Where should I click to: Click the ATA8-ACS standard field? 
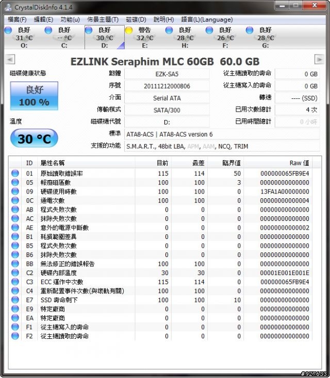(222, 134)
